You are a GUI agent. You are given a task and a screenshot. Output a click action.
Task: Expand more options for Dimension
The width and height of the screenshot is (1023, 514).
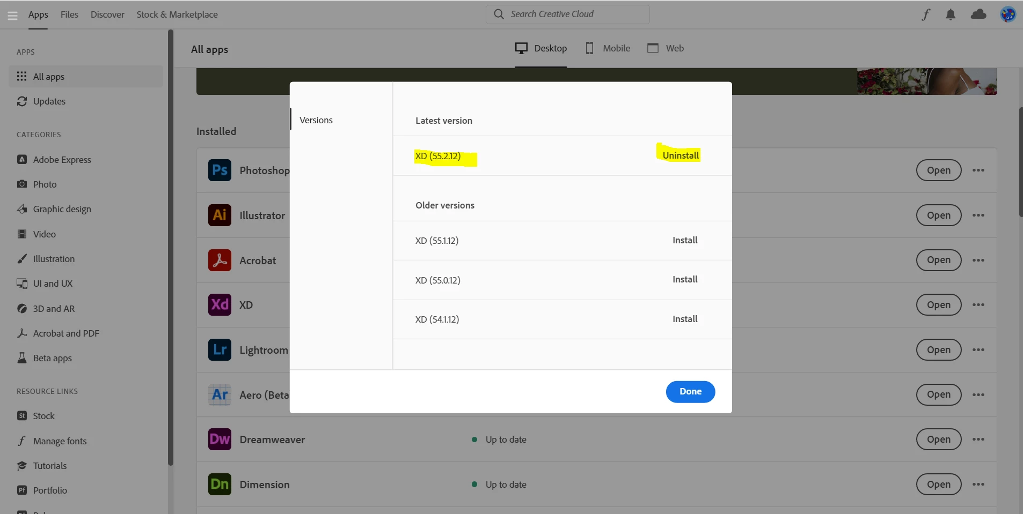(x=978, y=485)
